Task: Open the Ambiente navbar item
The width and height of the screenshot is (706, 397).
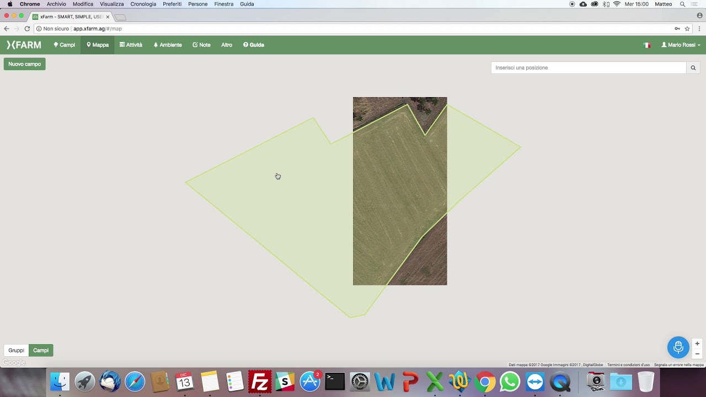Action: click(168, 45)
